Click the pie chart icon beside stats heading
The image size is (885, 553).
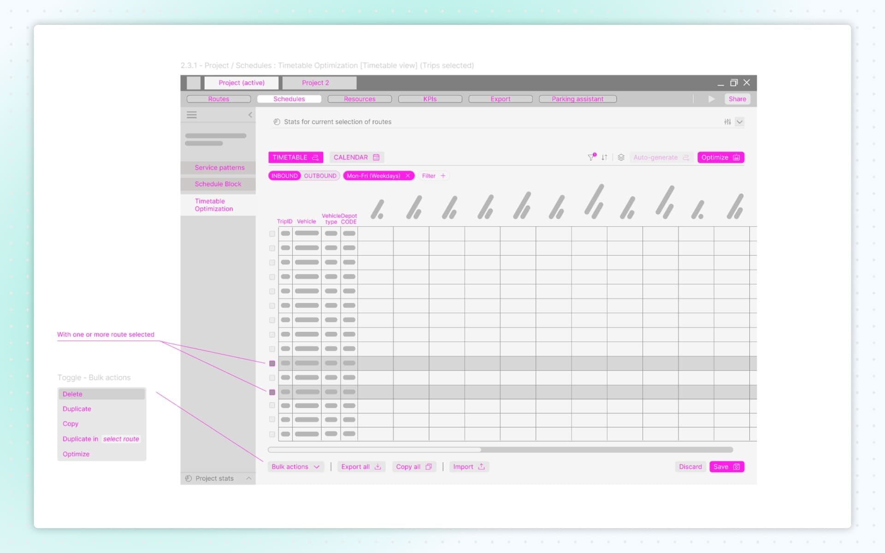click(x=276, y=121)
